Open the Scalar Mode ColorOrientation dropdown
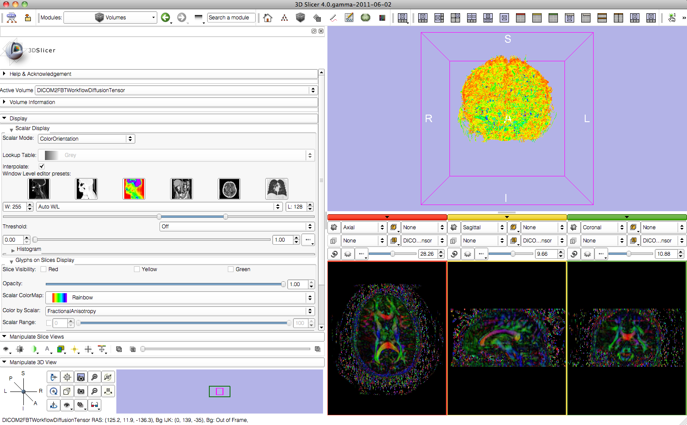The image size is (687, 425). [86, 139]
